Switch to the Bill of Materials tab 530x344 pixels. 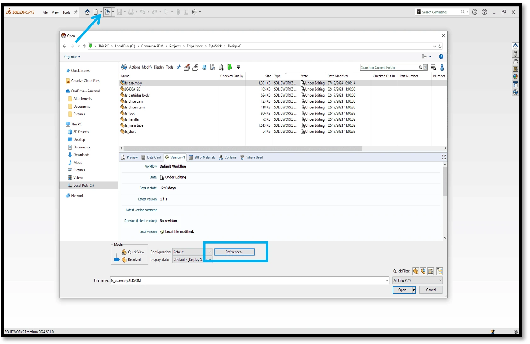(202, 157)
